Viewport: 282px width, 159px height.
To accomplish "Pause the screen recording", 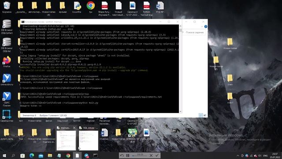I will point(128,155).
